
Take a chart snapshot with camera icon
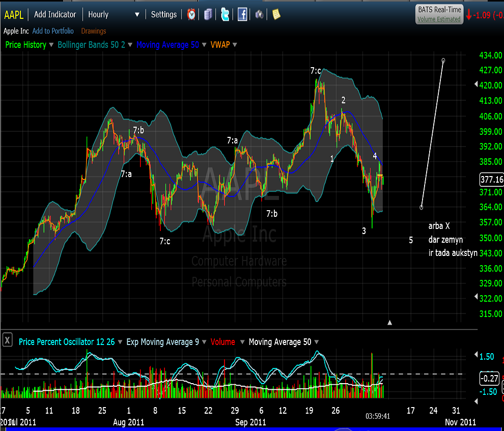click(x=259, y=14)
